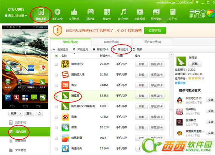This screenshot has width=215, height=155.
Task: Switch to the 系统应用(86) tab
Action: pos(111,42)
